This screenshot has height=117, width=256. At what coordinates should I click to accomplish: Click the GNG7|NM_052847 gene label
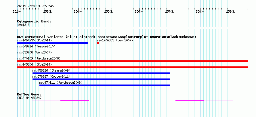tap(29, 98)
